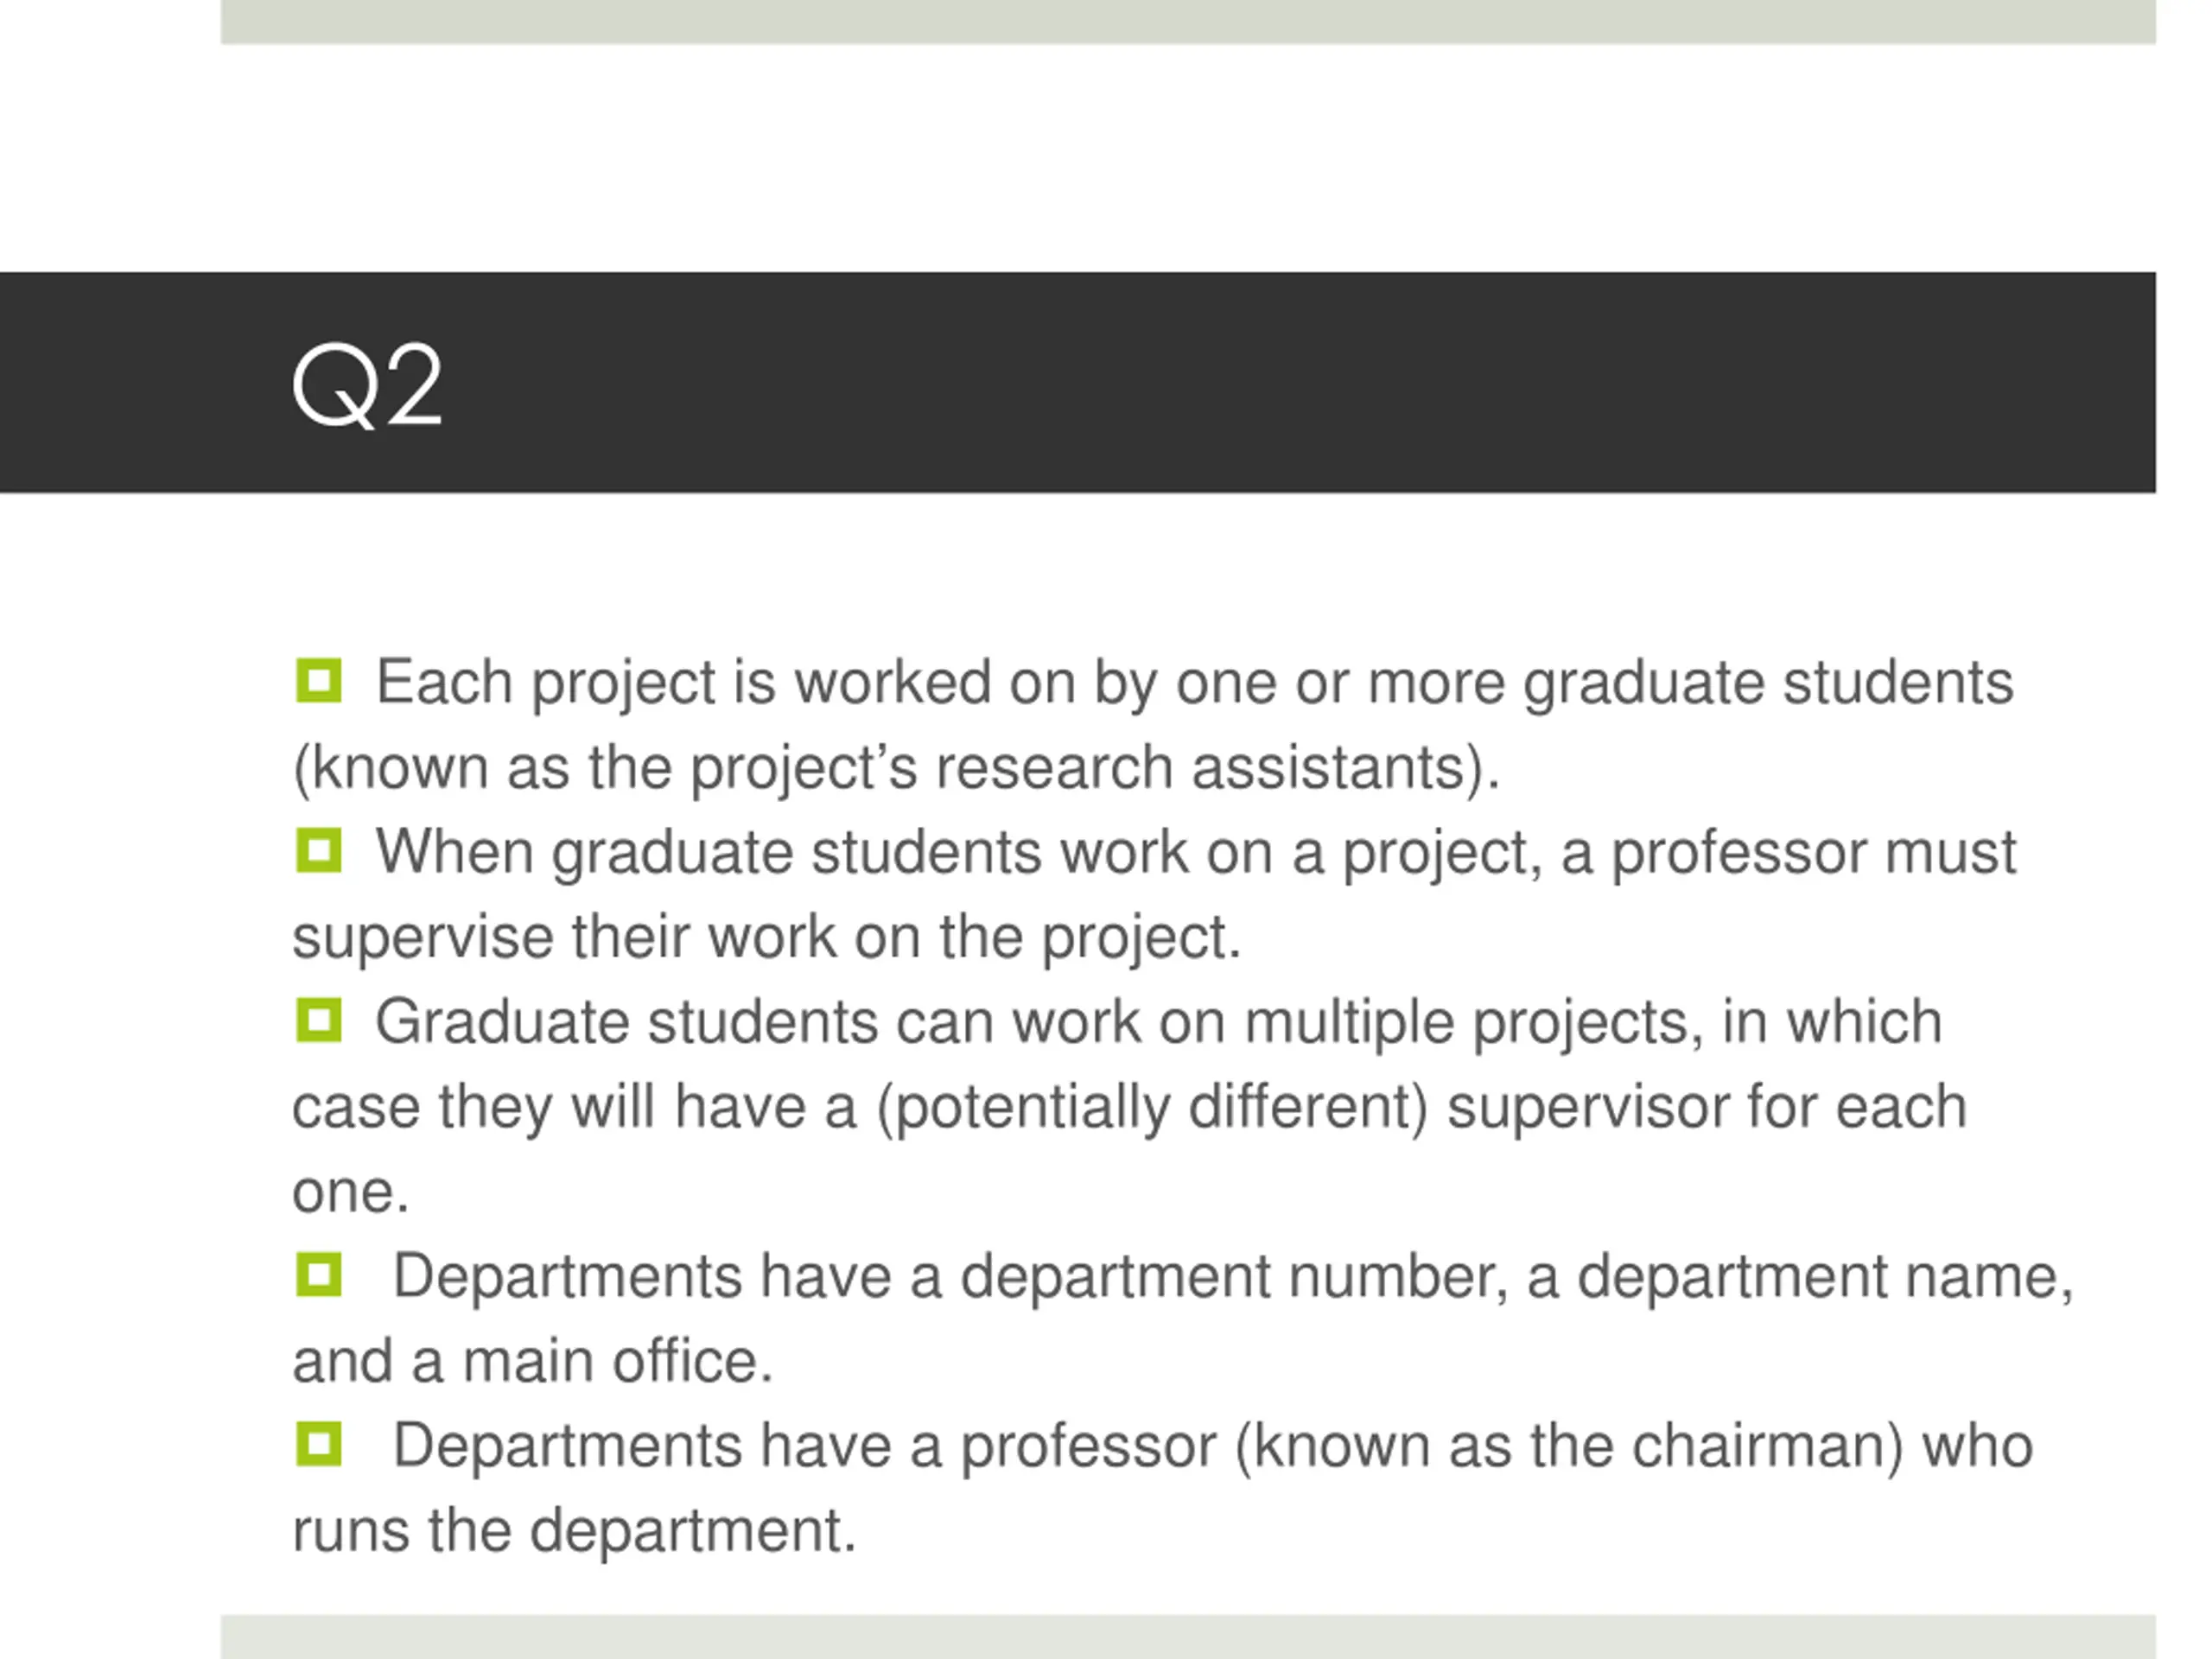Viewport: 2212px width, 1659px height.
Task: Click the text 'and a main office.'
Action: [533, 1362]
